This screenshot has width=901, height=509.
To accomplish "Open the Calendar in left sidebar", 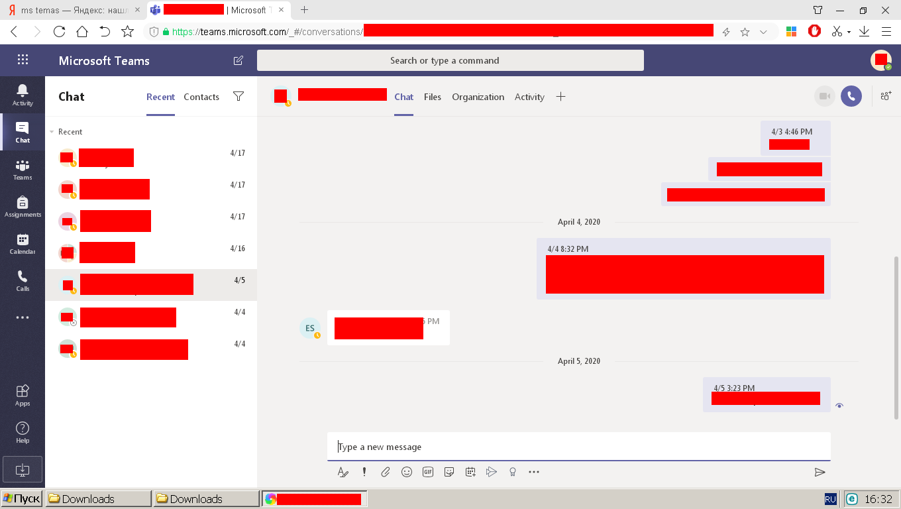I will point(23,243).
